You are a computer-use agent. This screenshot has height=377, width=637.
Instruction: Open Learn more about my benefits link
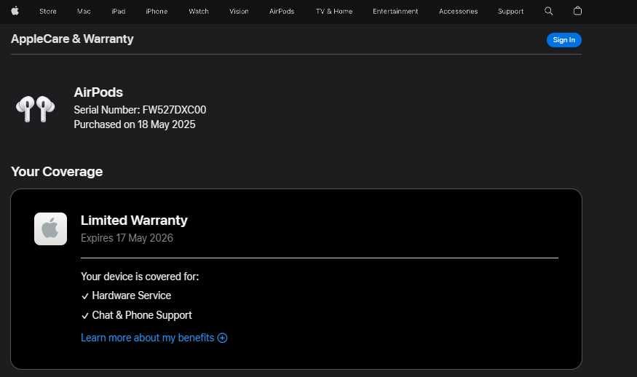tap(148, 338)
